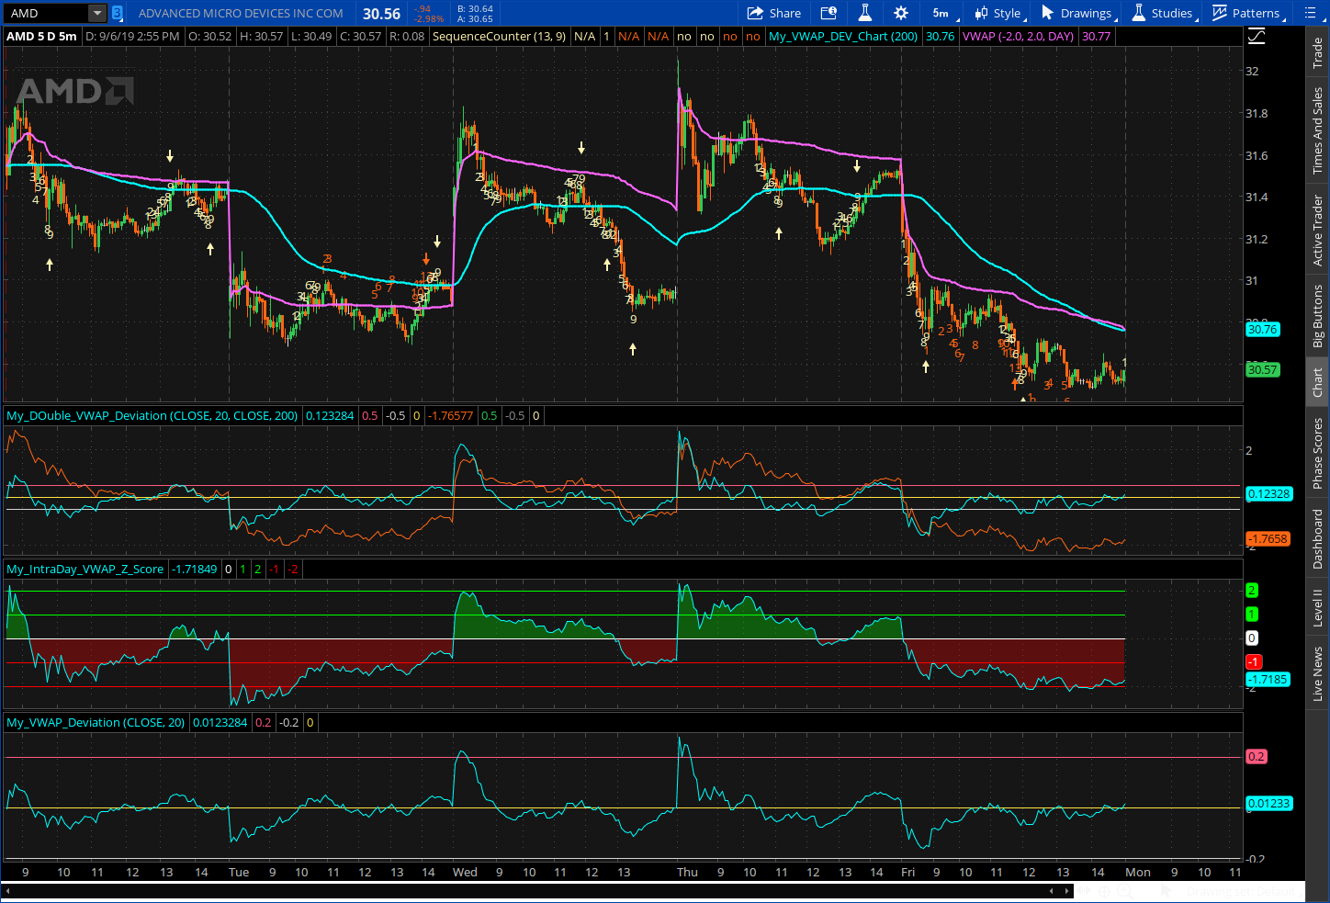Open the 5m timeframe dropdown

944,13
